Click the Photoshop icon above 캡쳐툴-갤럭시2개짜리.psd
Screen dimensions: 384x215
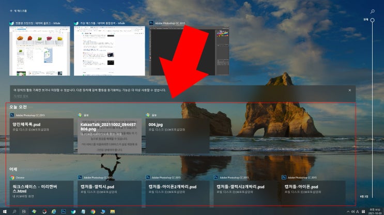coord(216,177)
